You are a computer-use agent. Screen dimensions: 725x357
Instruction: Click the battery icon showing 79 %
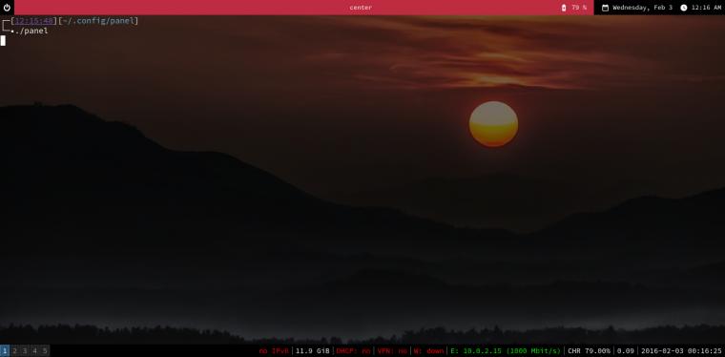(x=564, y=8)
